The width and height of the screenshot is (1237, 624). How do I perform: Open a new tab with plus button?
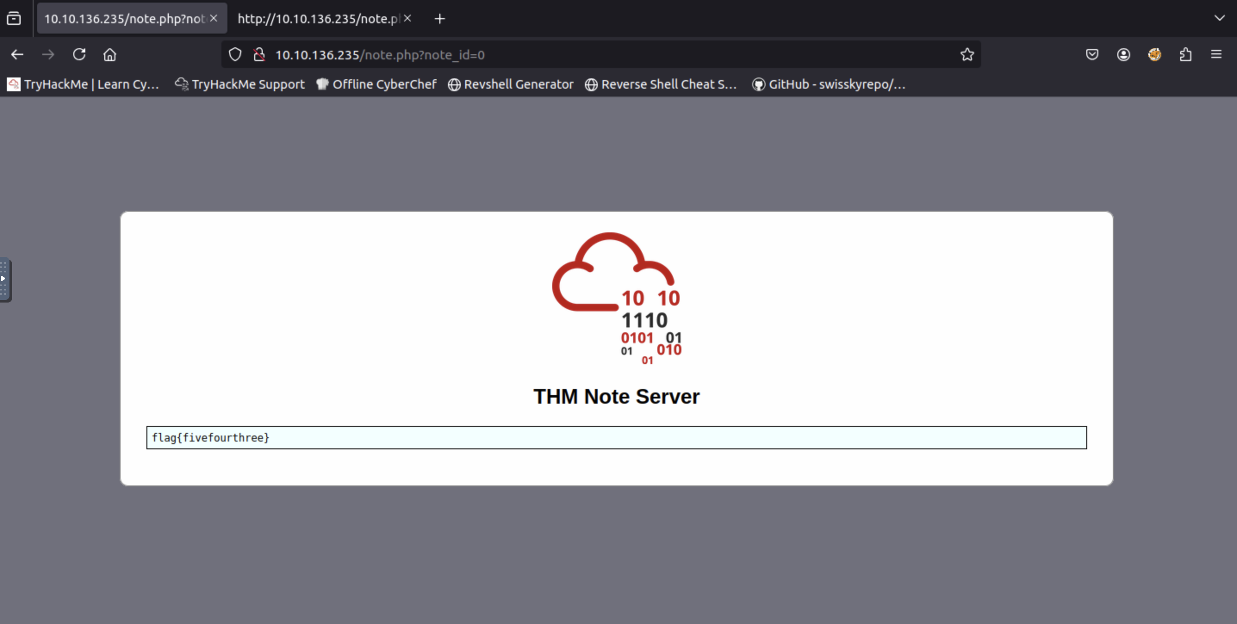coord(439,19)
